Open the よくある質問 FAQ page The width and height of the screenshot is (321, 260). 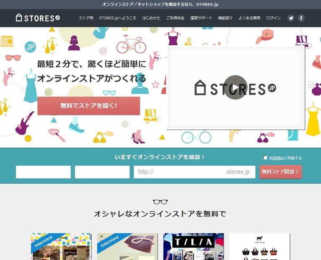click(249, 18)
